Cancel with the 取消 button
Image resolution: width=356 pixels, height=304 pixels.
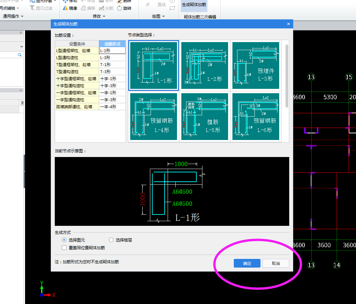[x=276, y=263]
